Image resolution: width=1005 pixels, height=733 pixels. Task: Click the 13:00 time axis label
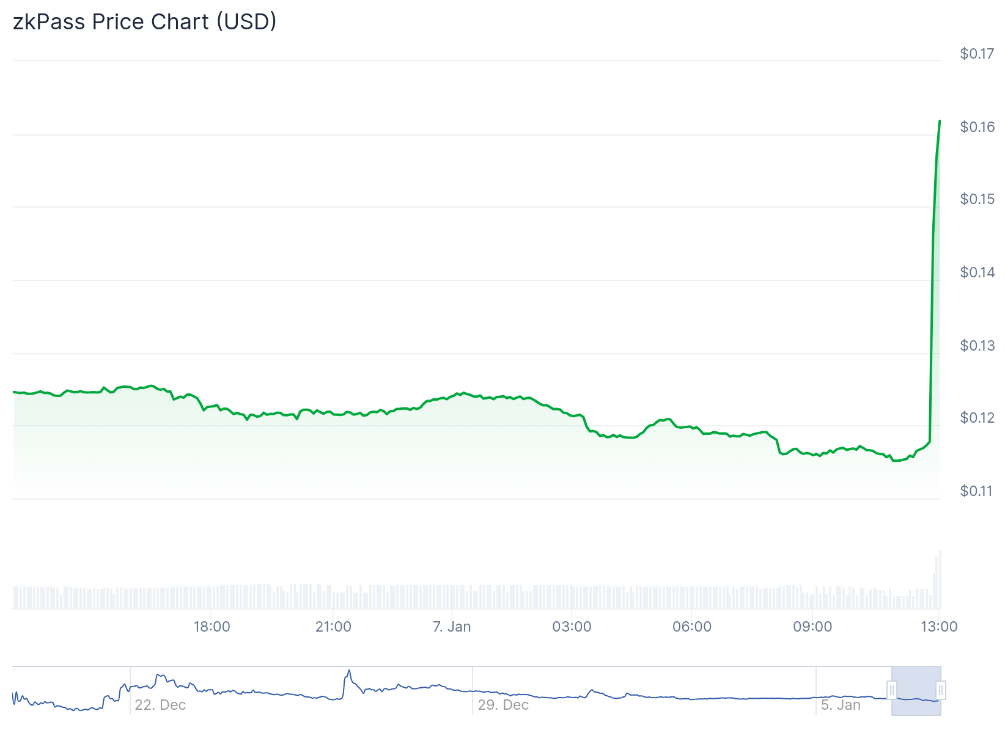939,627
